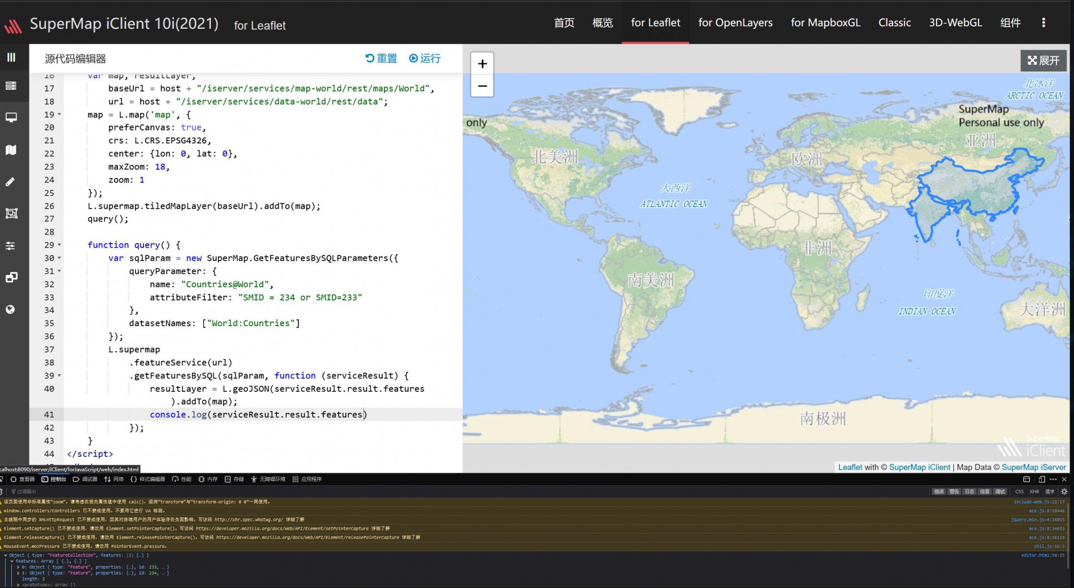
Task: Toggle the 日志 console filter
Action: pyautogui.click(x=969, y=491)
